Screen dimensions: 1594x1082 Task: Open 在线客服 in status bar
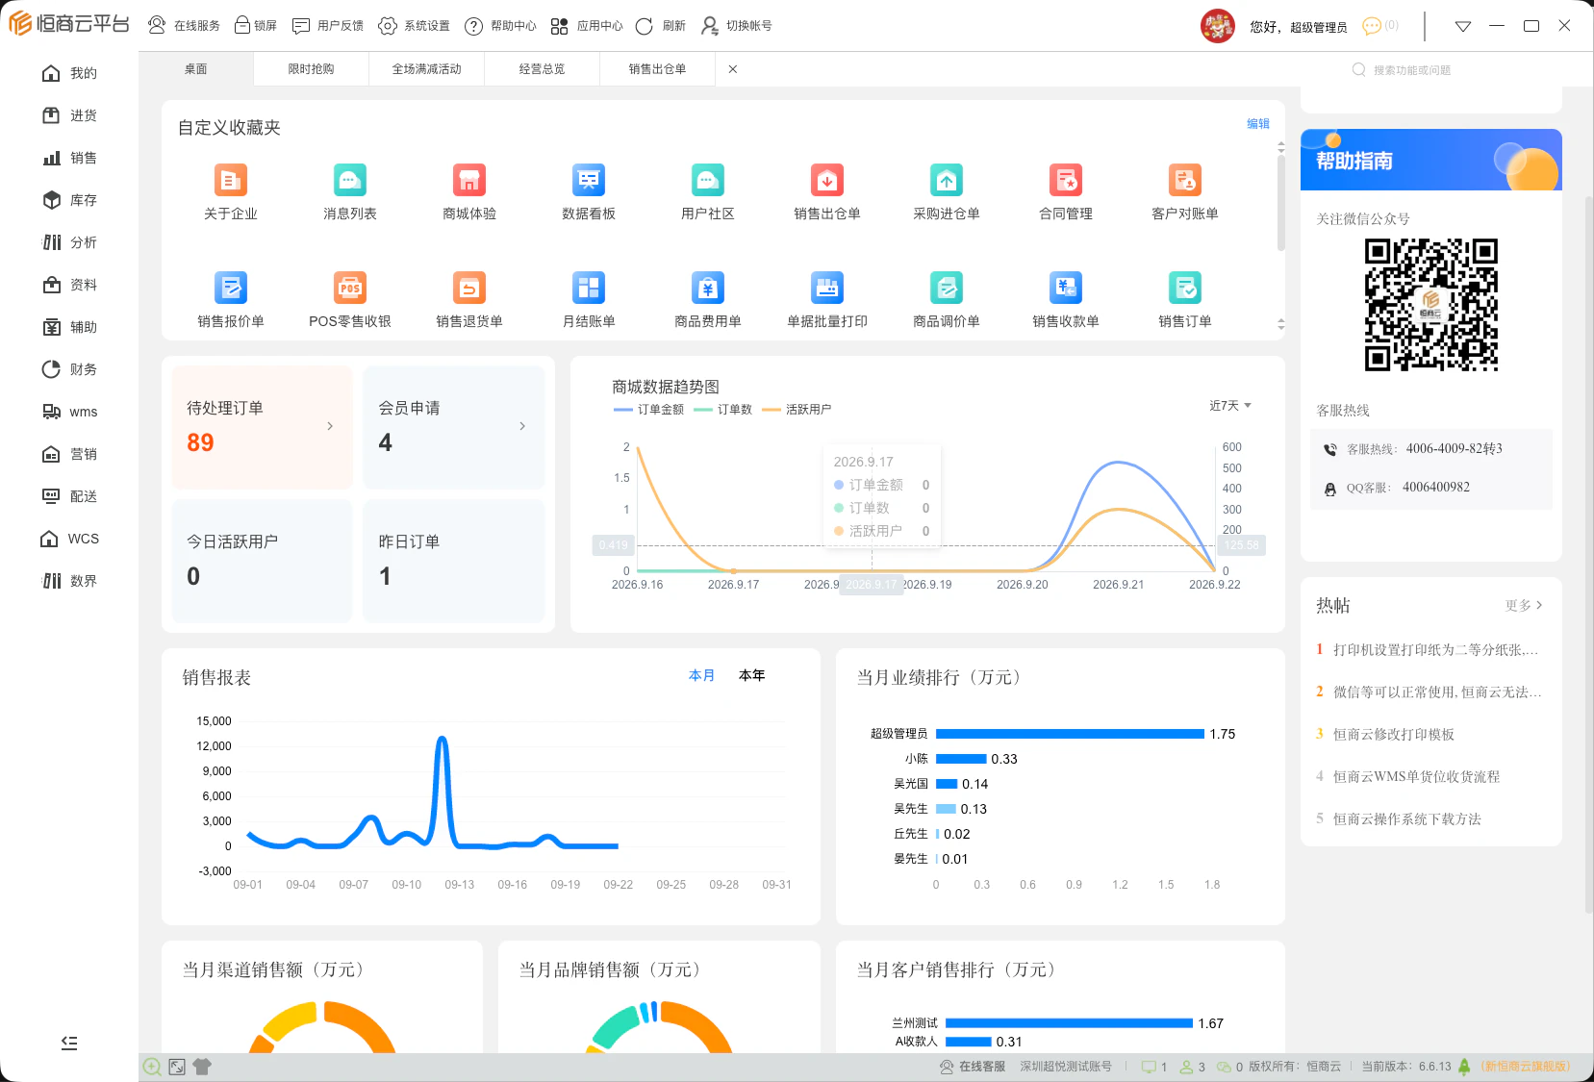coord(973,1067)
